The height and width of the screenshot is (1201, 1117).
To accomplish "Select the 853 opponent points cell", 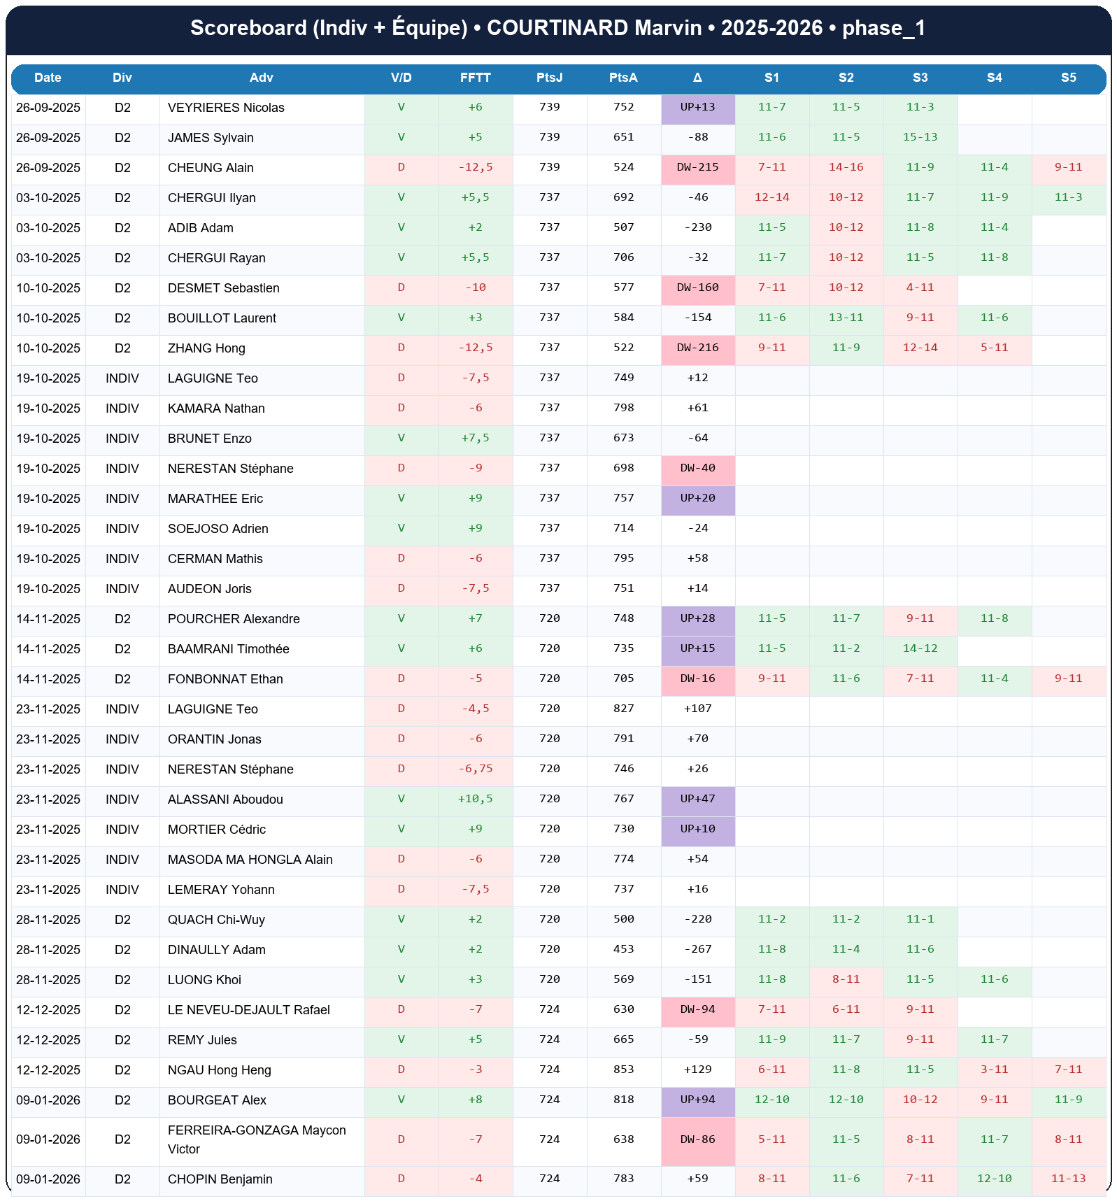I will coord(623,1070).
